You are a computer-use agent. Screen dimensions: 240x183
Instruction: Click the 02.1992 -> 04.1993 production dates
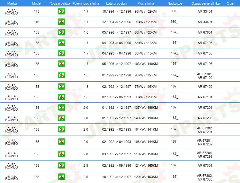117,142
